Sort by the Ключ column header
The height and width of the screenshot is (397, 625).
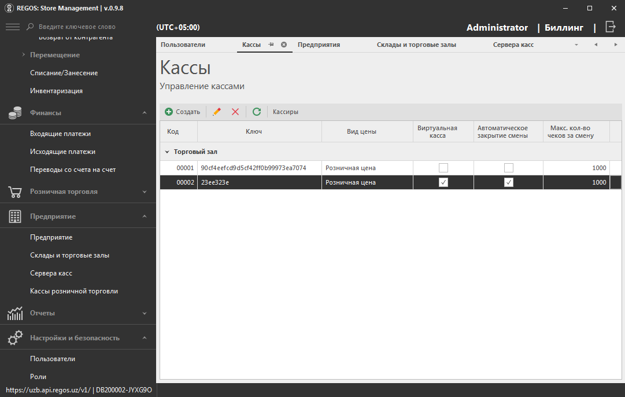tap(260, 132)
